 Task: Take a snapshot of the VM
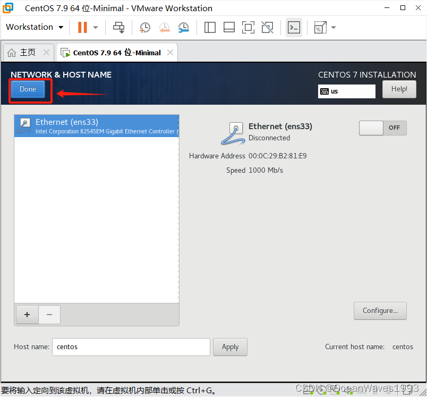(x=145, y=27)
